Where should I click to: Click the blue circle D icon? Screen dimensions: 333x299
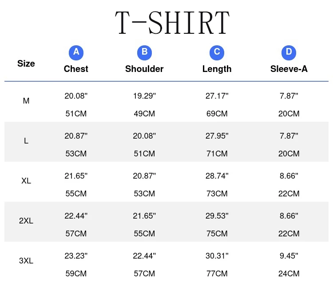tap(289, 52)
